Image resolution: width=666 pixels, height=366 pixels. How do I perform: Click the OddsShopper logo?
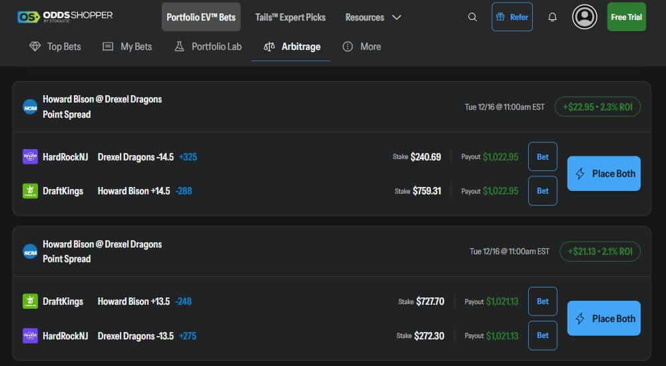click(65, 17)
